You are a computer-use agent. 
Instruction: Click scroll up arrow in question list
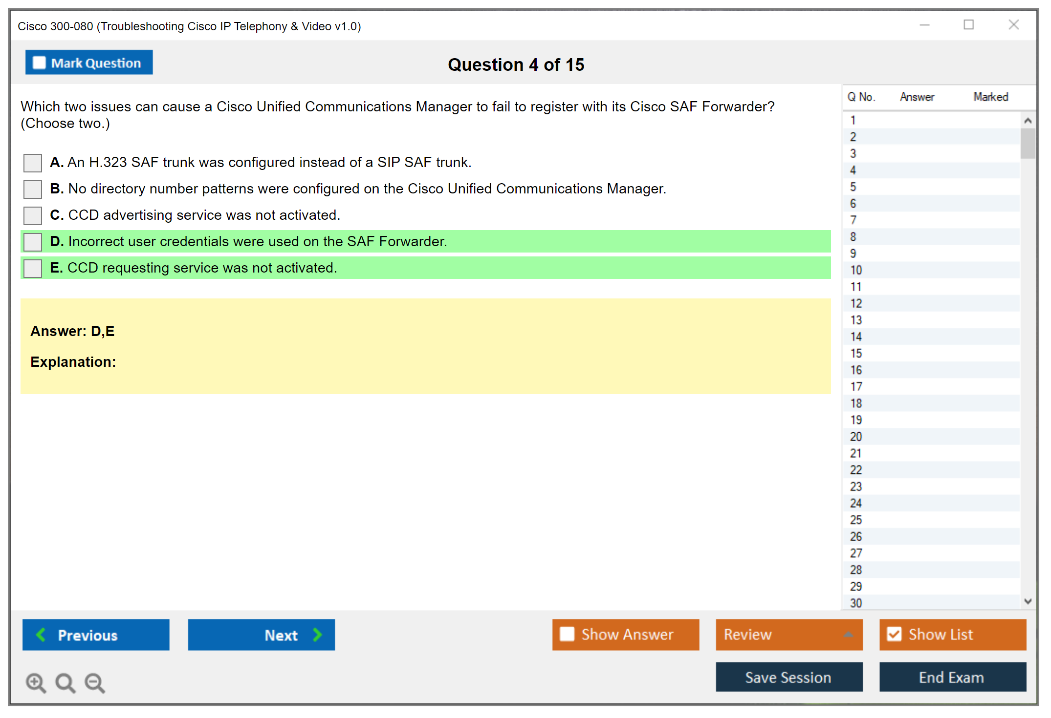[x=1028, y=121]
